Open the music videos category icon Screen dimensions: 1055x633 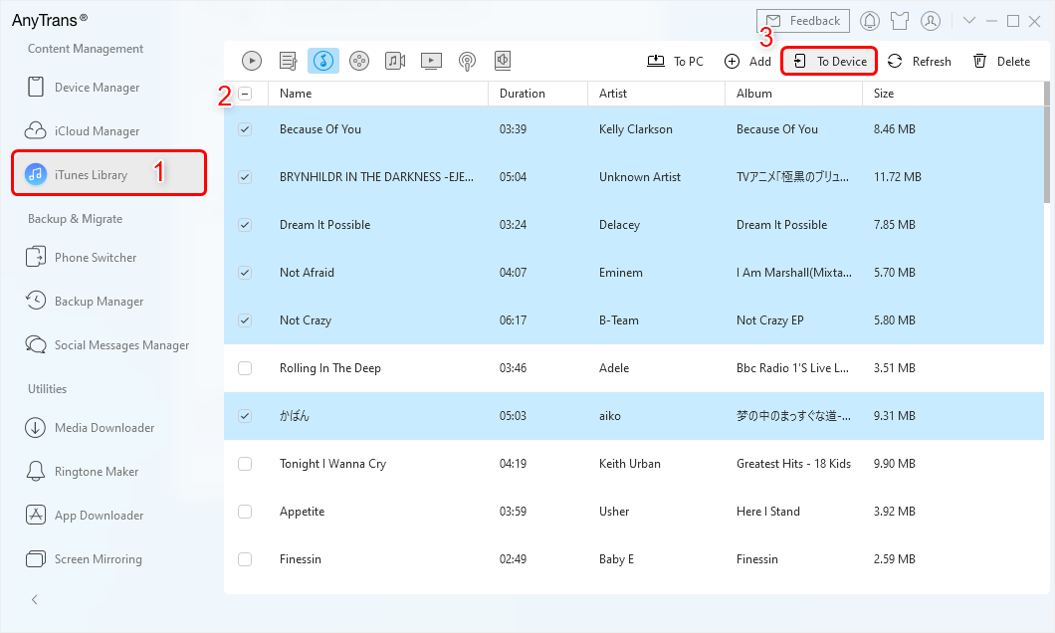[395, 61]
